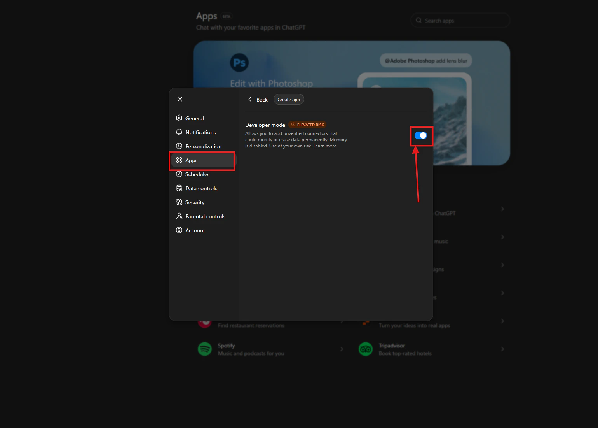Viewport: 598px width, 428px height.
Task: Open the Data controls section
Action: point(200,188)
